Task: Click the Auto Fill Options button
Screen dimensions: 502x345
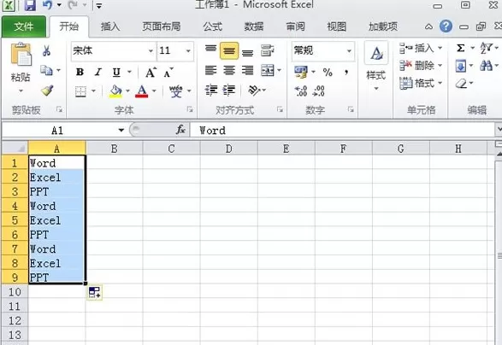Action: (95, 293)
